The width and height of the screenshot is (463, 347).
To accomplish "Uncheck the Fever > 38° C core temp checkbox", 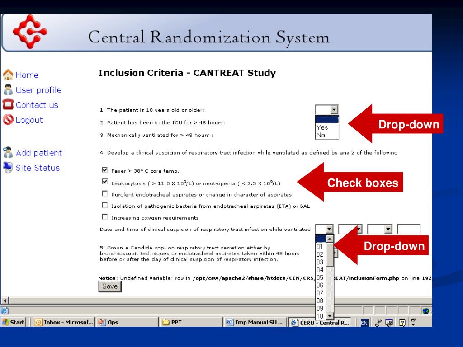I will (104, 170).
